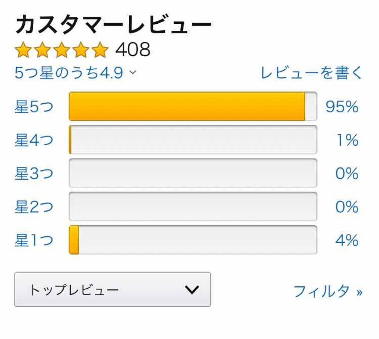379x339 pixels.
Task: Choose the 星3つ rating label
Action: coord(34,174)
